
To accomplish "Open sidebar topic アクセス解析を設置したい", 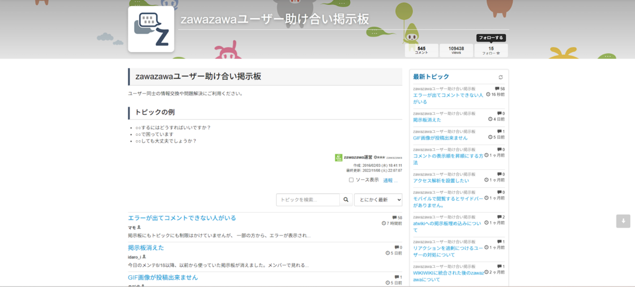I will (x=441, y=180).
